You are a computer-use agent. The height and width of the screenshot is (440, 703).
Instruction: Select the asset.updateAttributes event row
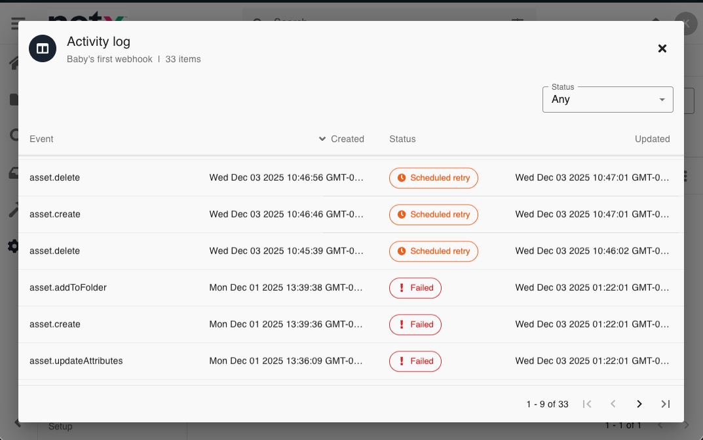[x=76, y=361]
